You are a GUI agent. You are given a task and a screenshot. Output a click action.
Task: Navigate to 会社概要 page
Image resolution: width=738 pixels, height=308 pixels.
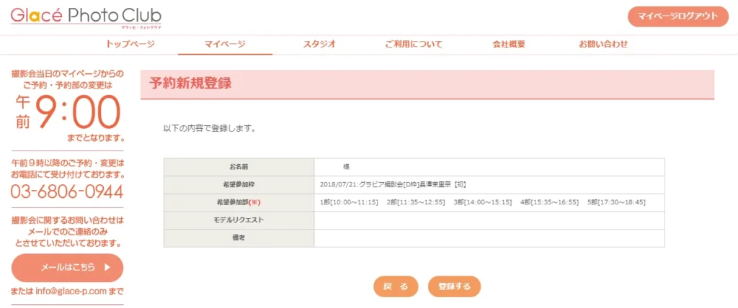508,44
